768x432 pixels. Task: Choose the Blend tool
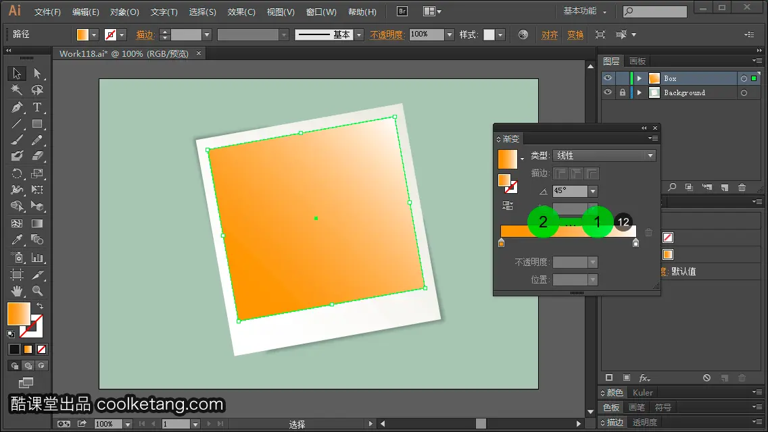(37, 240)
